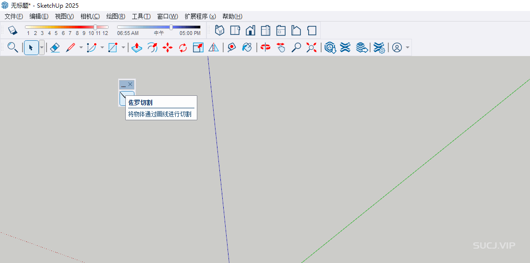This screenshot has width=530, height=263.
Task: Click the month shadow slider handle
Action: pos(95,27)
